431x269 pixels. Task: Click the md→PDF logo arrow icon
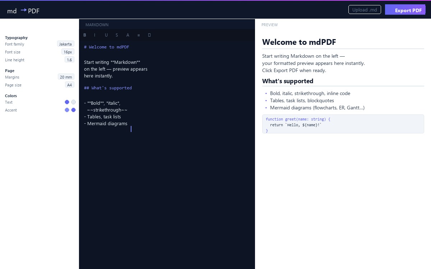pos(24,10)
